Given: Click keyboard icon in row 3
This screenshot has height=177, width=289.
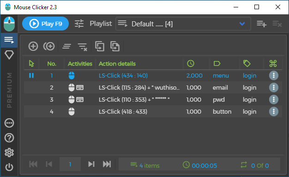Looking at the screenshot, I should click(80, 99).
